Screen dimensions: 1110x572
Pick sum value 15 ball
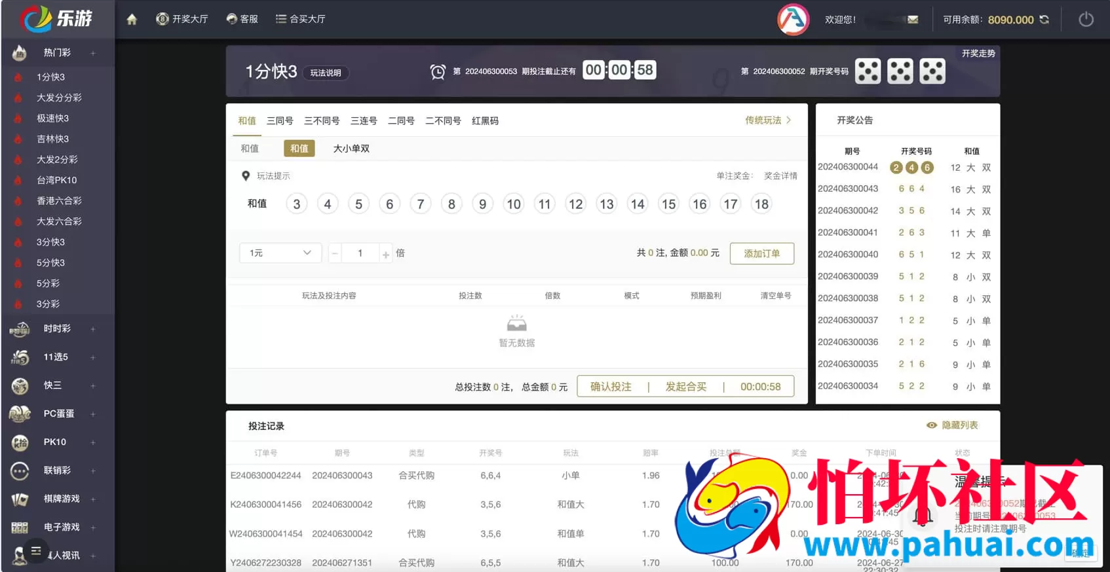668,204
